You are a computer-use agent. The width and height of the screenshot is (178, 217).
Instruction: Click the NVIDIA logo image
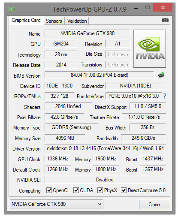[150, 48]
